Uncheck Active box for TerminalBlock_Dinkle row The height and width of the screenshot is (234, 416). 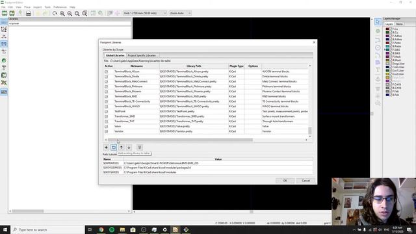(107, 77)
